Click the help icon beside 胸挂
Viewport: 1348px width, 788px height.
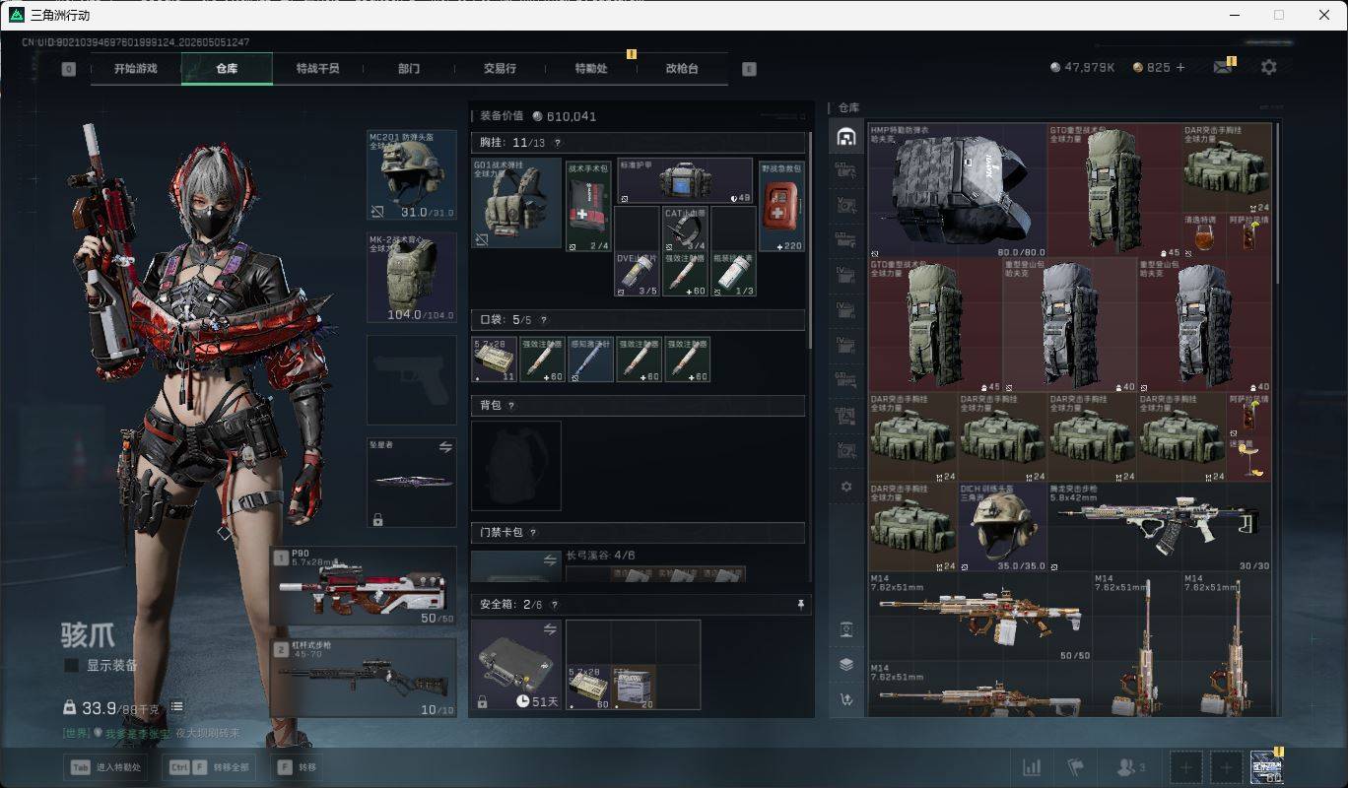558,143
